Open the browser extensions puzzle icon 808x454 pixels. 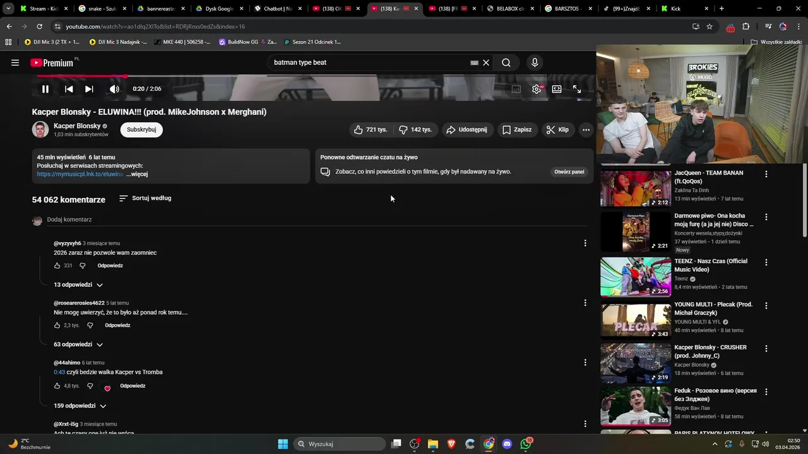(x=746, y=26)
